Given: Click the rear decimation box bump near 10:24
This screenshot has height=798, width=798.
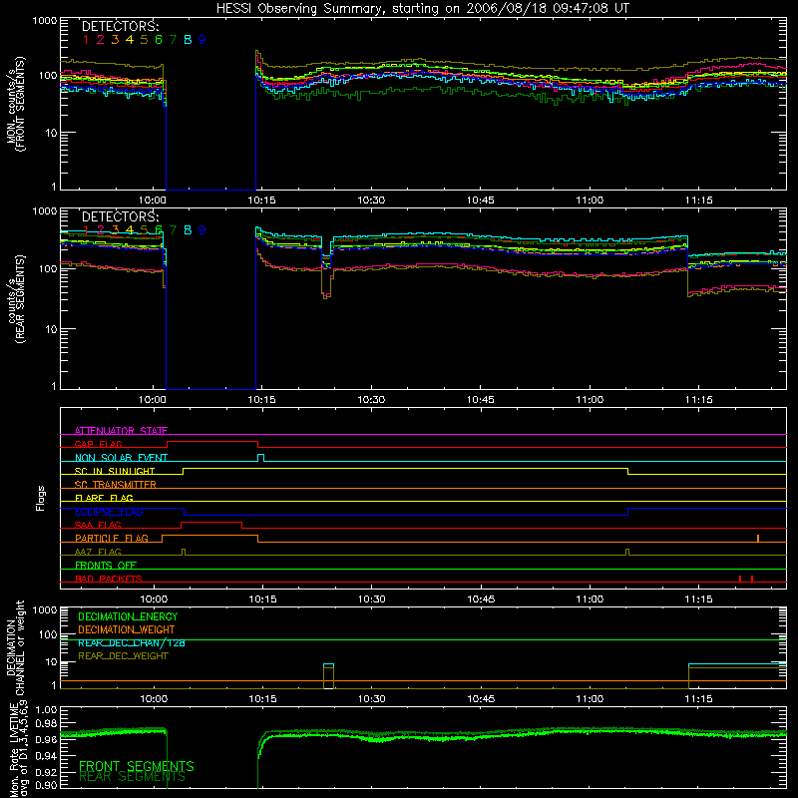Looking at the screenshot, I should click(328, 676).
